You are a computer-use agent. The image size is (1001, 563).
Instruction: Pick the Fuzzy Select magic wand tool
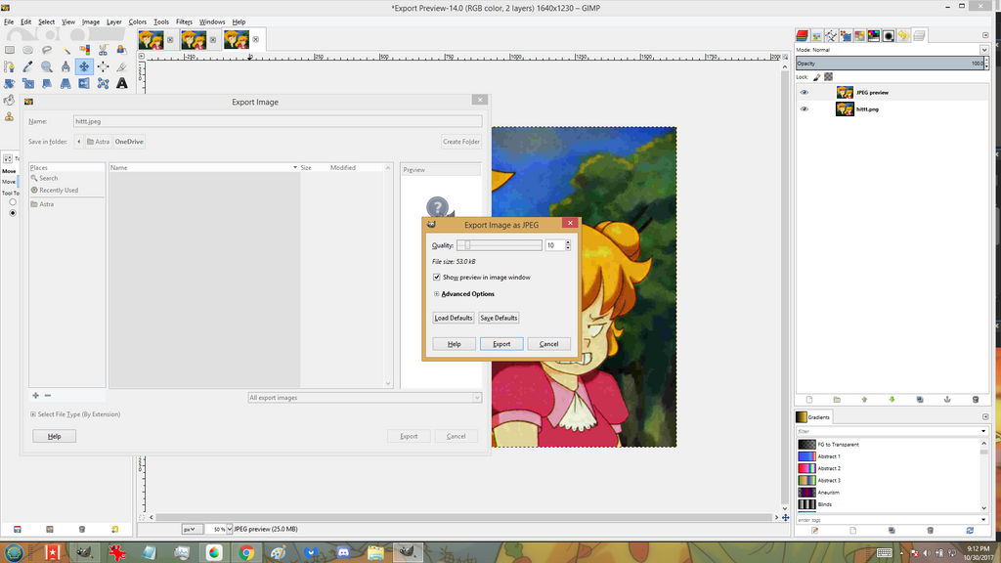(65, 50)
